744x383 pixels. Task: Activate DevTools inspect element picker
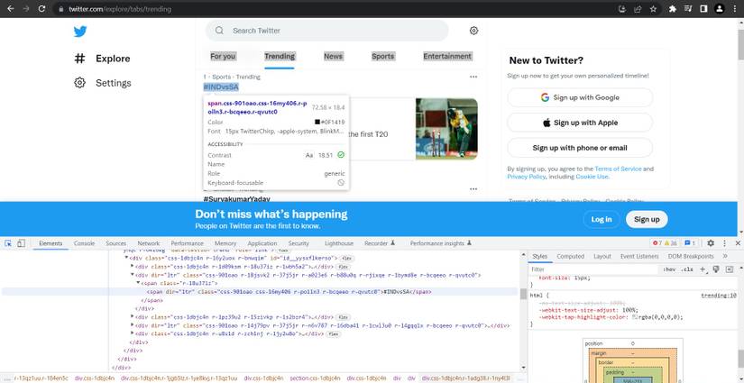tap(8, 243)
